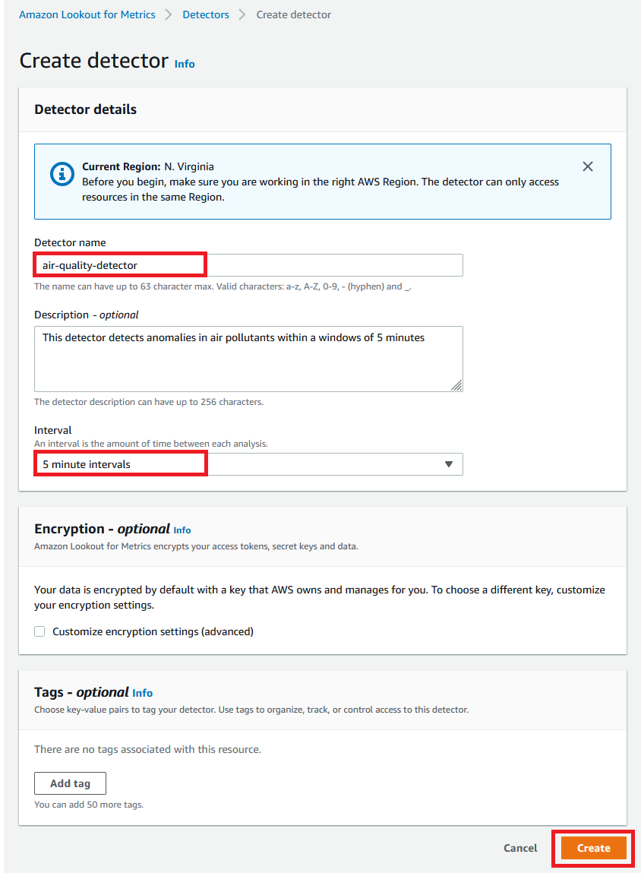Open the Encryption Info link
This screenshot has width=641, height=873.
point(182,530)
